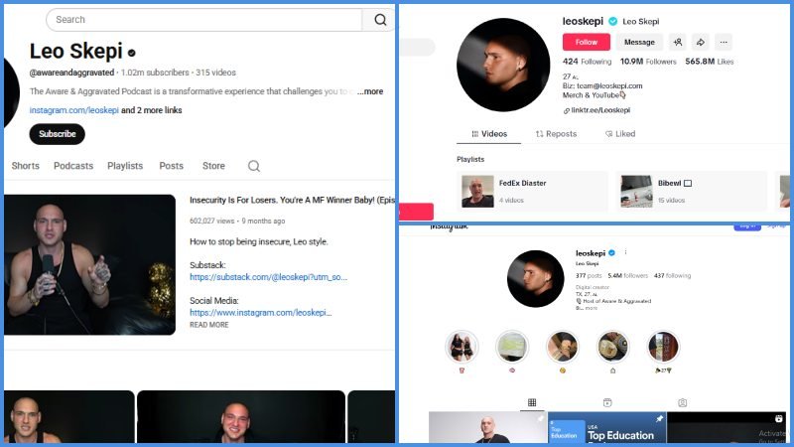
Task: Open the Instagram tagged photos icon tab
Action: tap(683, 402)
